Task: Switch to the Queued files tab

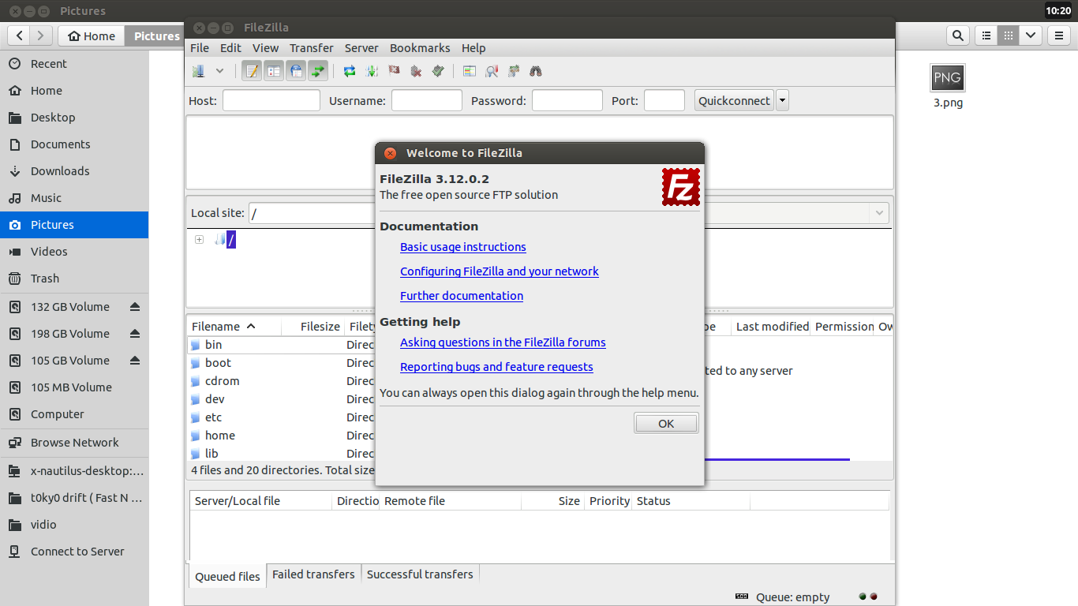Action: click(x=227, y=576)
